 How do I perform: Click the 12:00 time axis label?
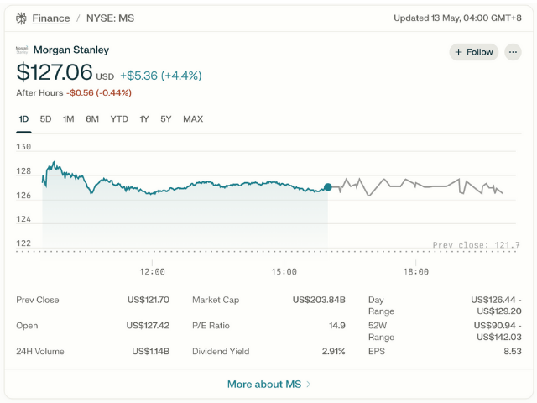pos(152,272)
